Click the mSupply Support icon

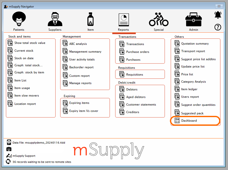pyautogui.click(x=9, y=156)
